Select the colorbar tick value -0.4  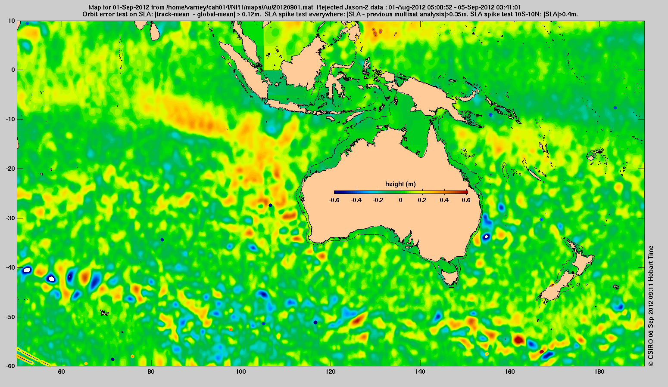[356, 200]
